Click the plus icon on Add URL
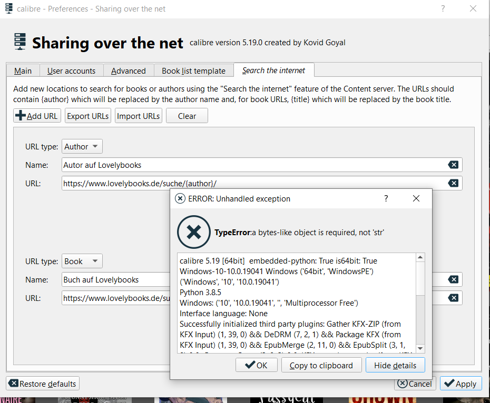Screen dimensions: 490x403 click(21, 116)
